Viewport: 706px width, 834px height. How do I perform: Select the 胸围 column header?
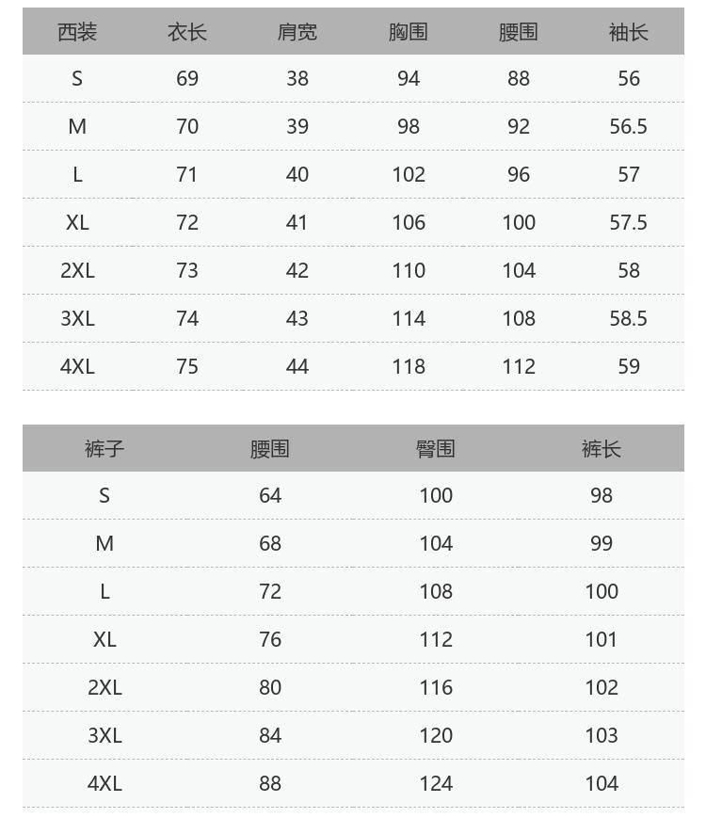pyautogui.click(x=409, y=32)
